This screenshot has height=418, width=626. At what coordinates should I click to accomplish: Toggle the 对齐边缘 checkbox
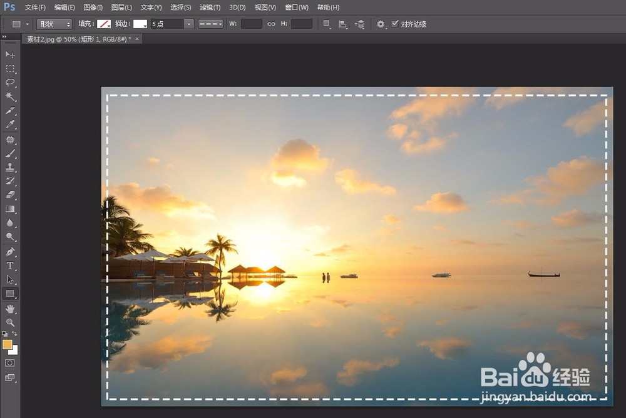tap(395, 24)
